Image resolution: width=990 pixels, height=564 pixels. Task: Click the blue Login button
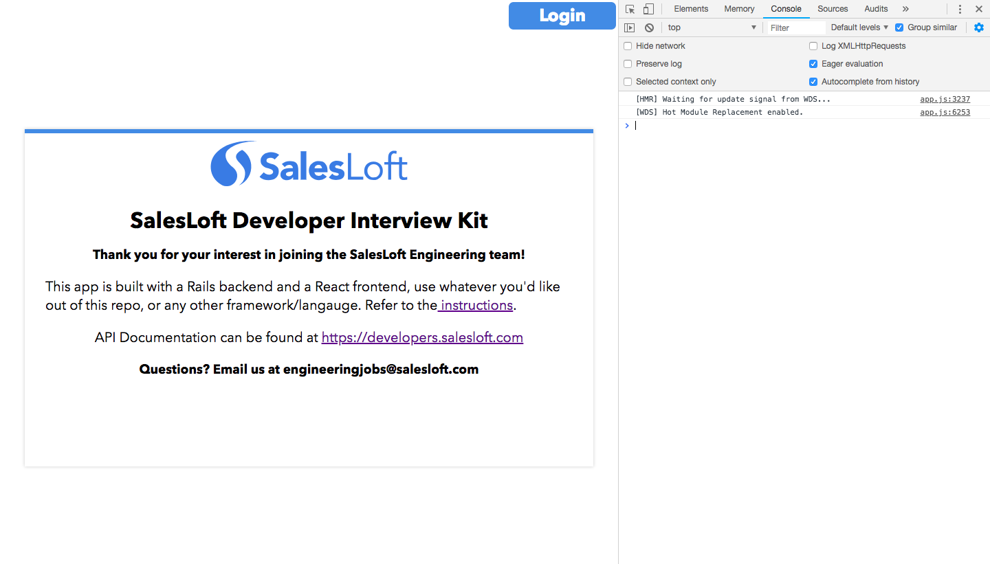point(562,16)
